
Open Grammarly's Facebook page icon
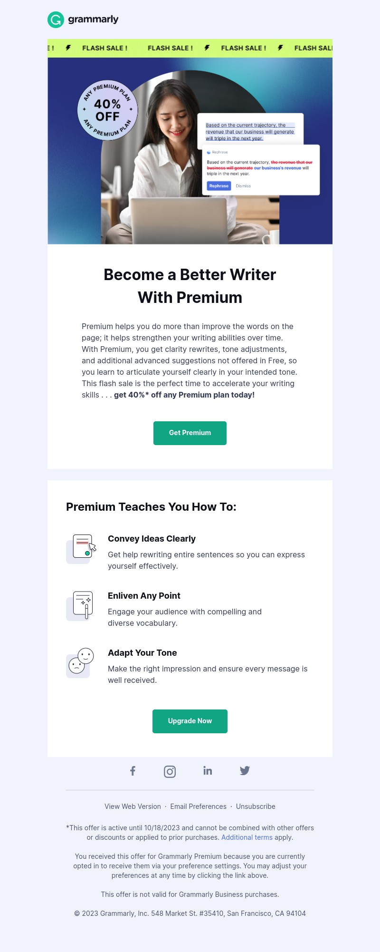tap(133, 771)
